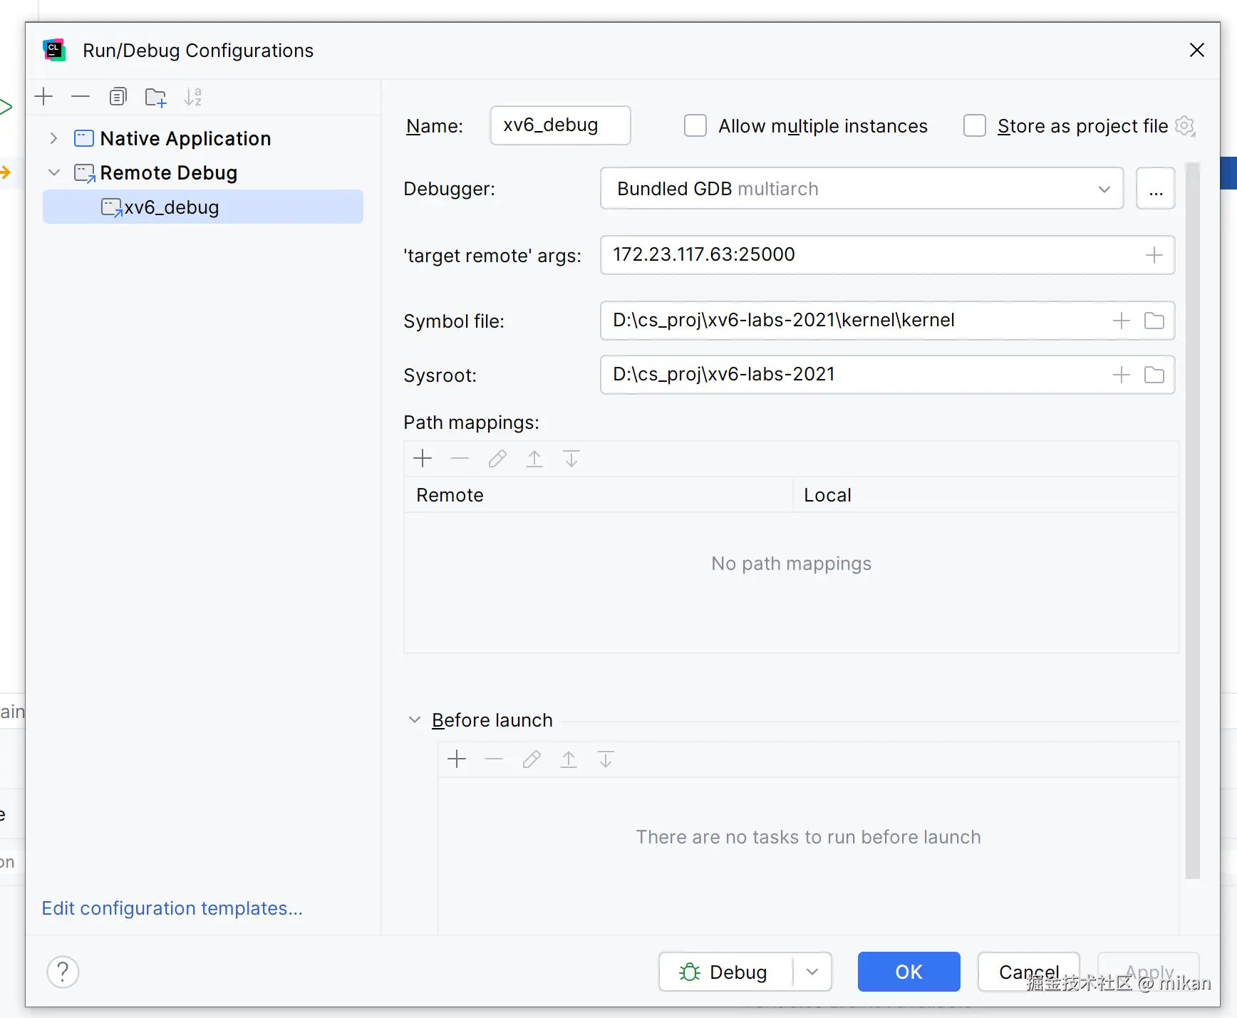This screenshot has width=1237, height=1018.
Task: Select the Remote Debug tree category
Action: tap(168, 173)
